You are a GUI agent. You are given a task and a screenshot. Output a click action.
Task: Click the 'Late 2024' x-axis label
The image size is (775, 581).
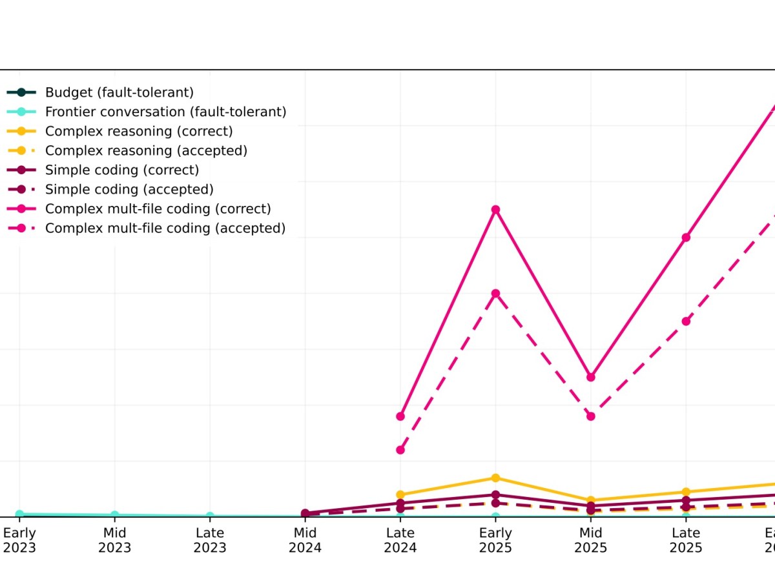[x=400, y=540]
